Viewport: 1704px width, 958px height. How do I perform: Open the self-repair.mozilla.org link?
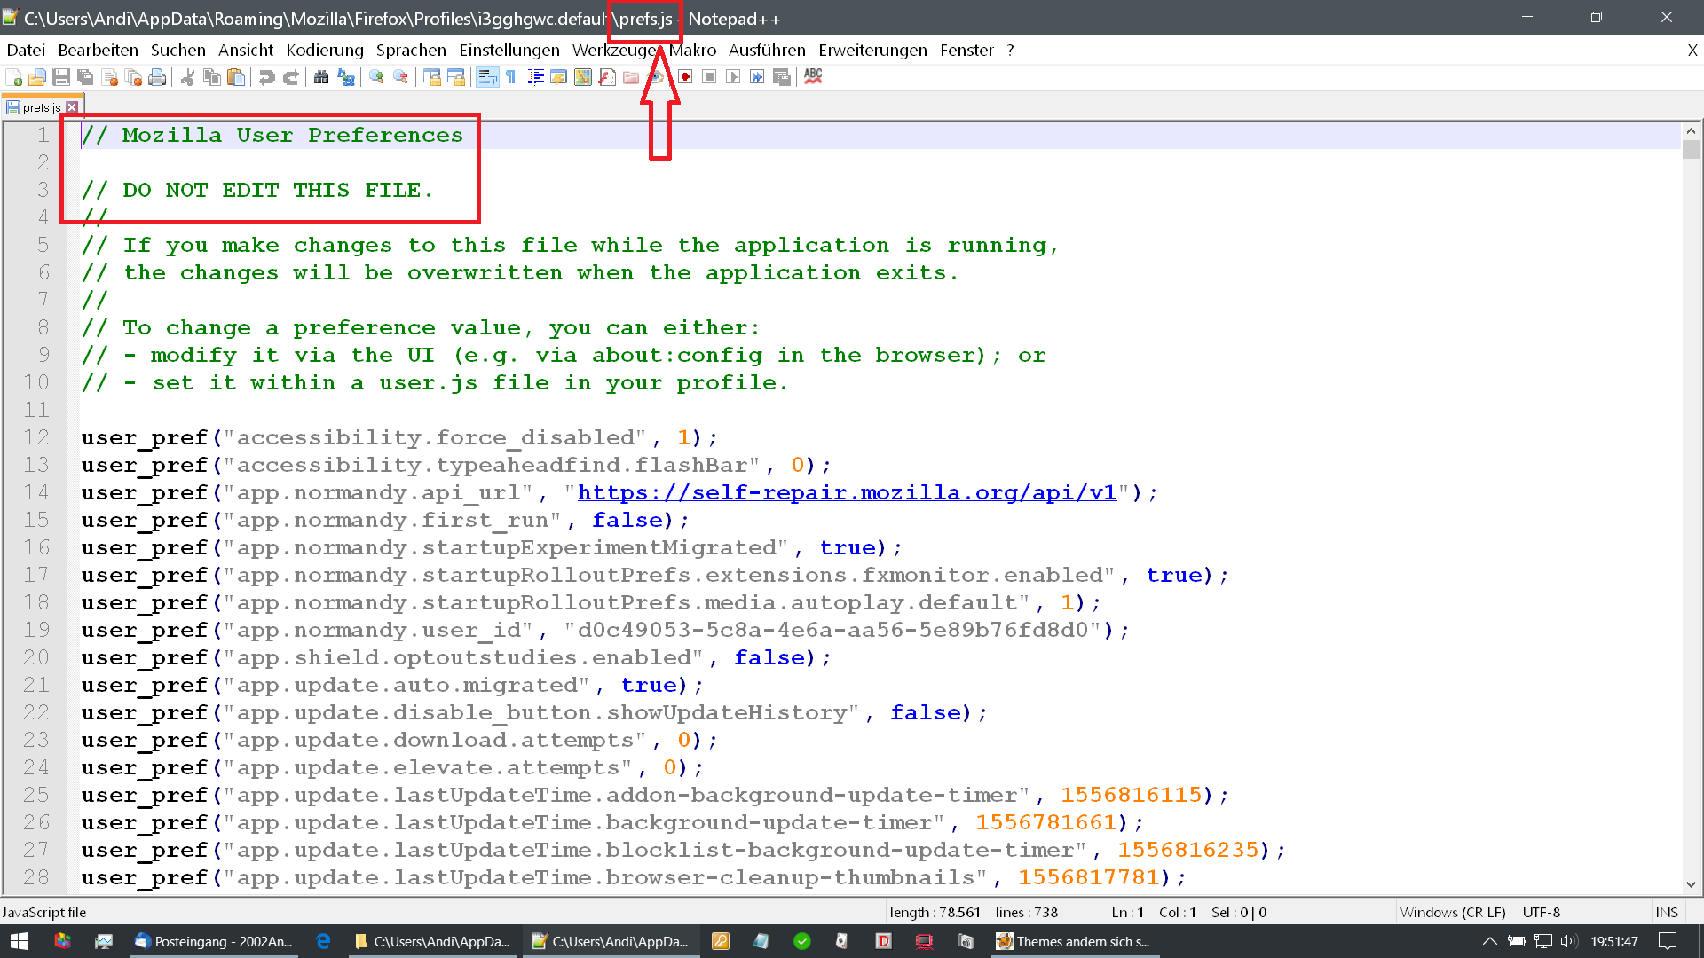click(847, 493)
